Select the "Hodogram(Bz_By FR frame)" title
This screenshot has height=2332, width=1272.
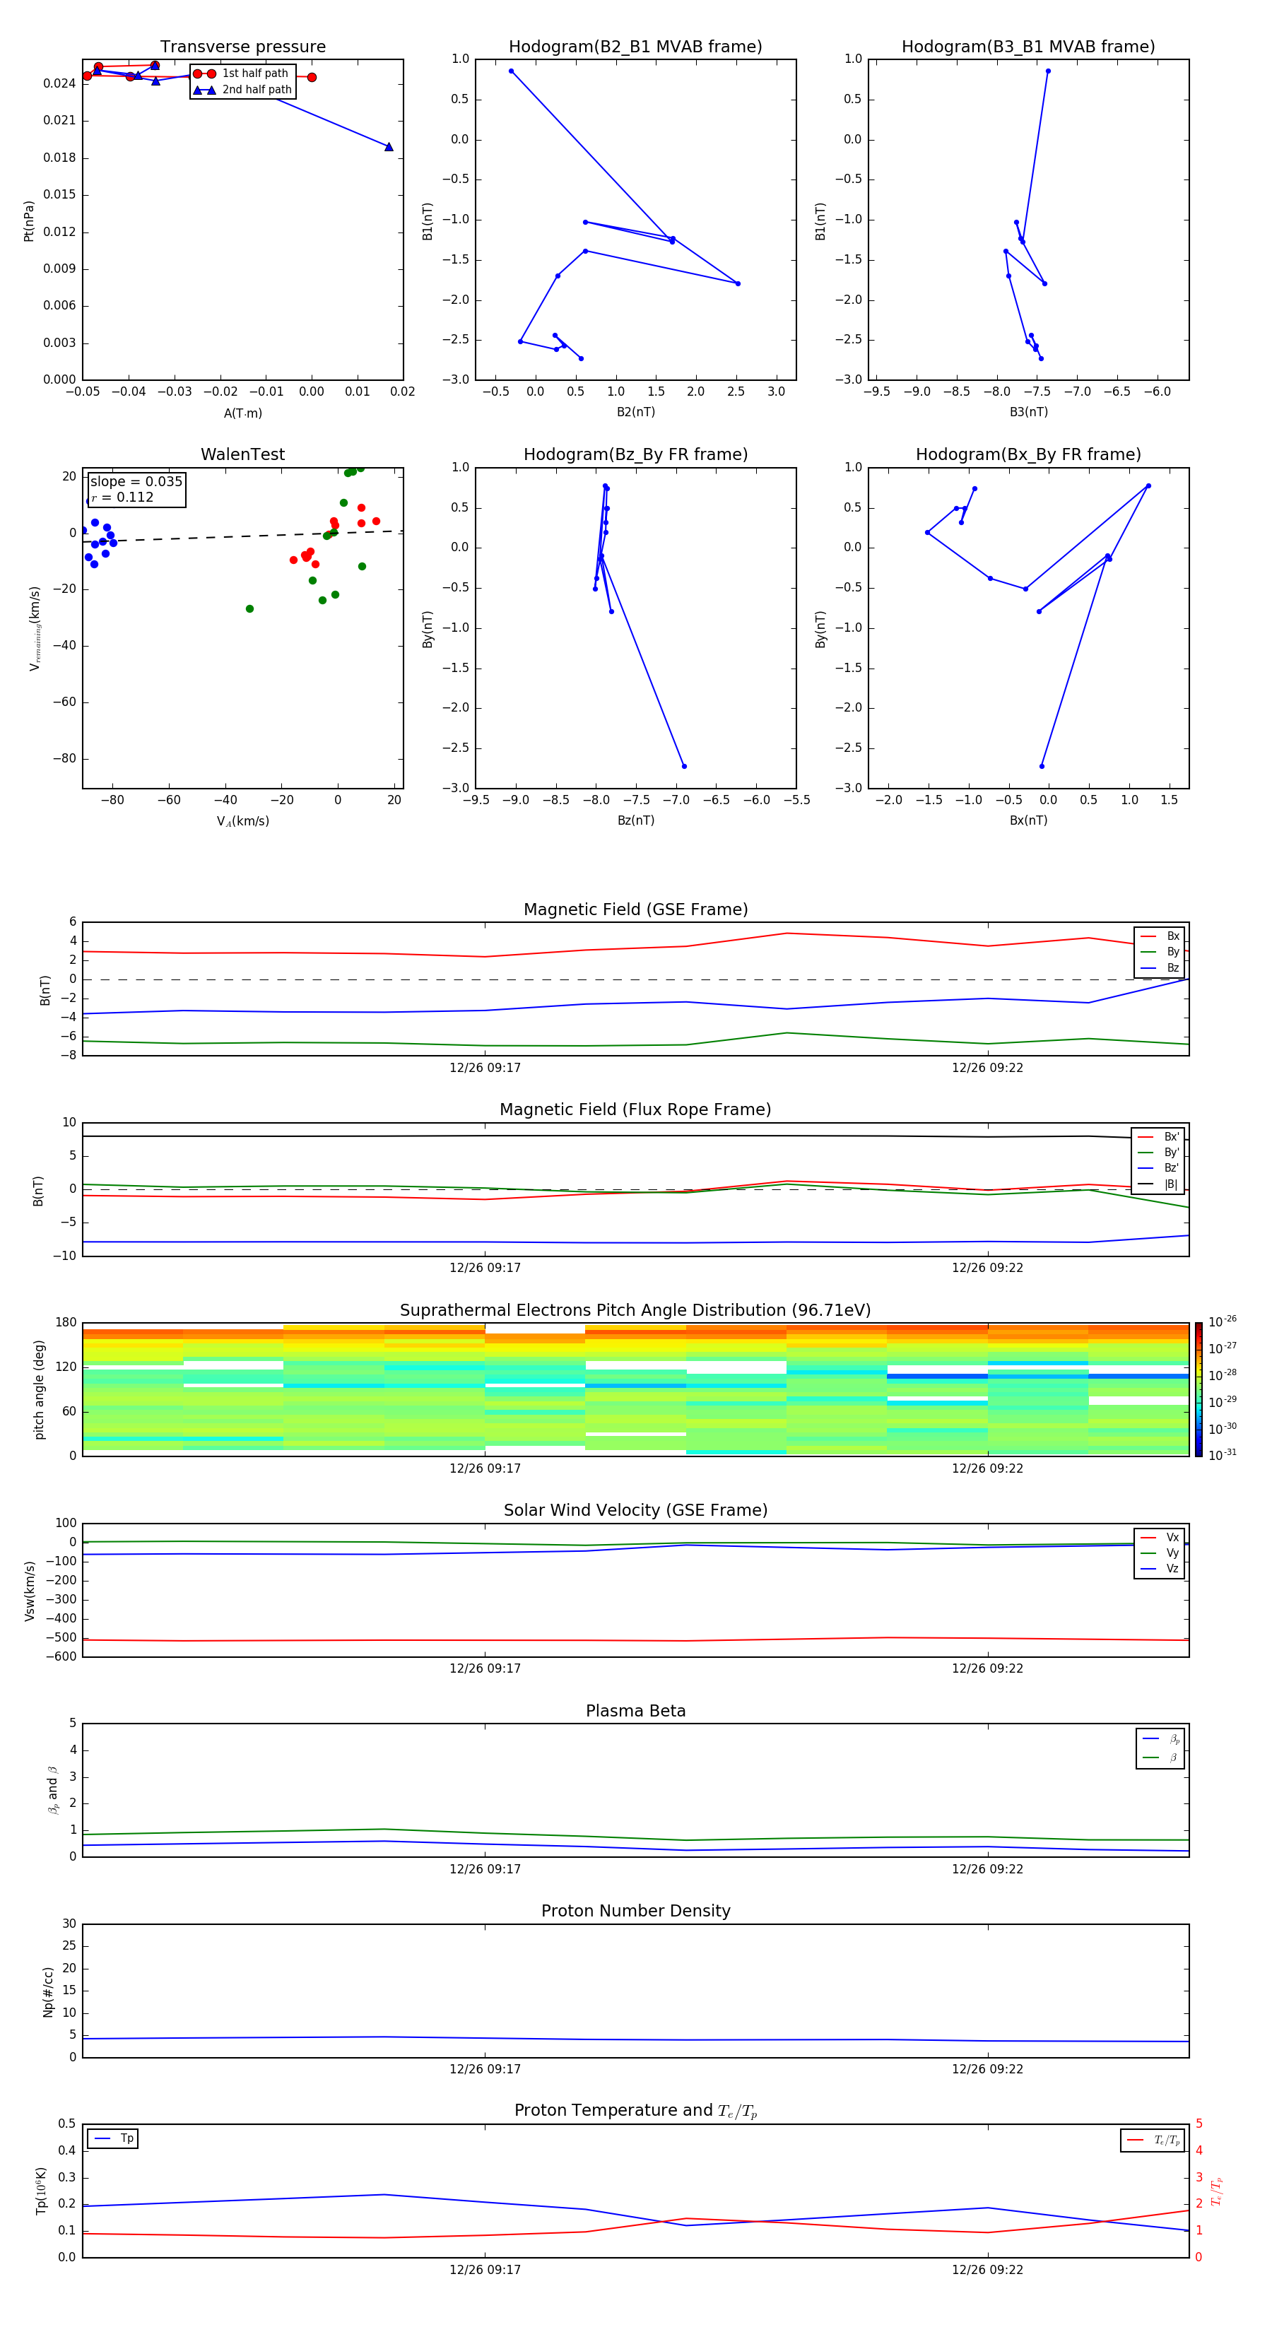click(x=635, y=454)
